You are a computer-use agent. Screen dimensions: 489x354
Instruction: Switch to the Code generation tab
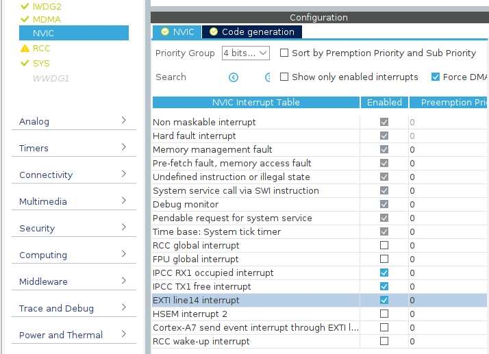pos(252,31)
